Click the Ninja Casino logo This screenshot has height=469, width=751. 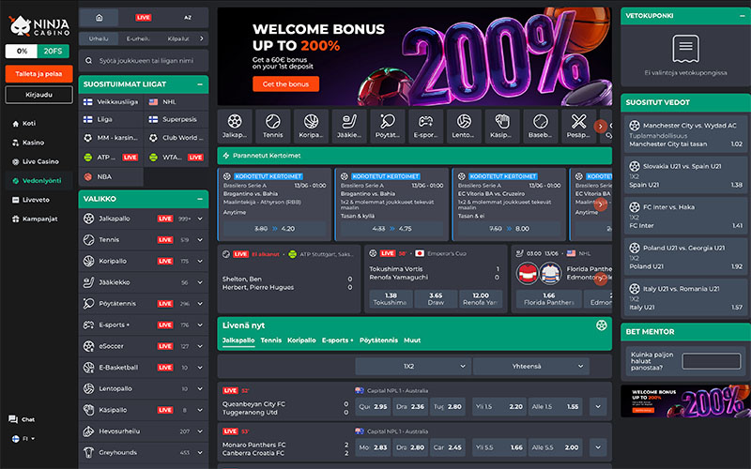tap(39, 25)
